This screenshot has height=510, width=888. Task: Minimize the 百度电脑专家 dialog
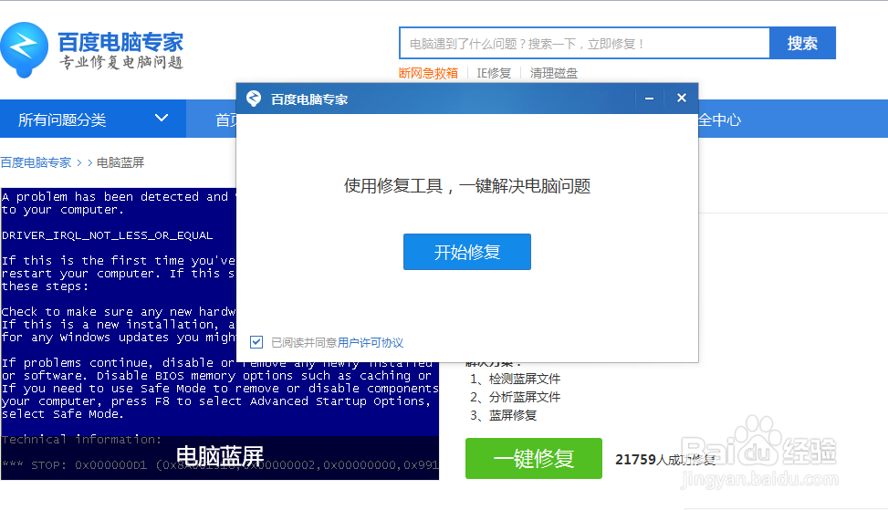click(649, 99)
